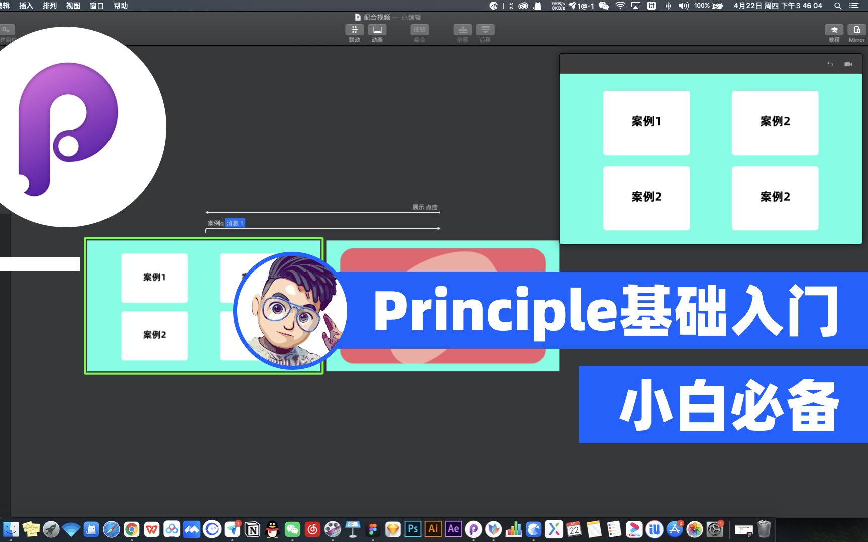This screenshot has width=868, height=542.
Task: Select the 案例2 layer on the canvas artboard
Action: click(x=154, y=335)
